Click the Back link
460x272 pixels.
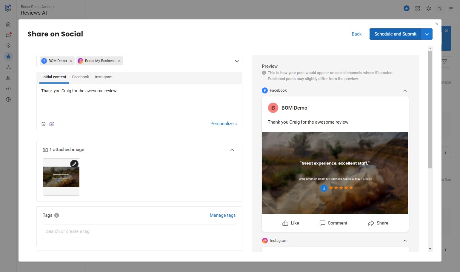coord(356,34)
